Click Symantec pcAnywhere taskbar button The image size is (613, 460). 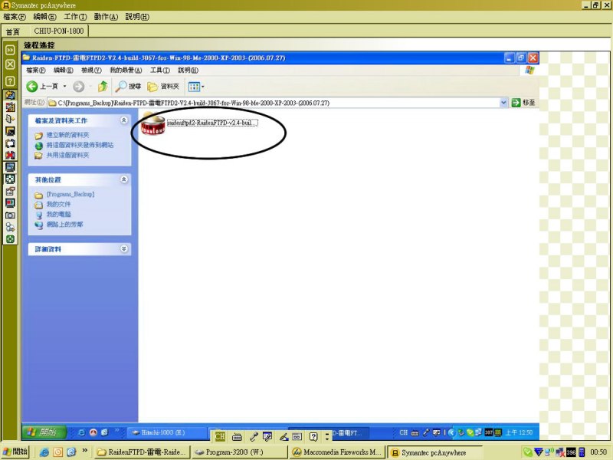point(434,452)
